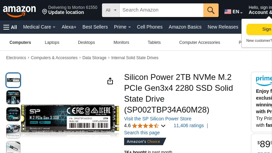Open the 11,406 ratings link
The width and height of the screenshot is (272, 153).
(189, 125)
